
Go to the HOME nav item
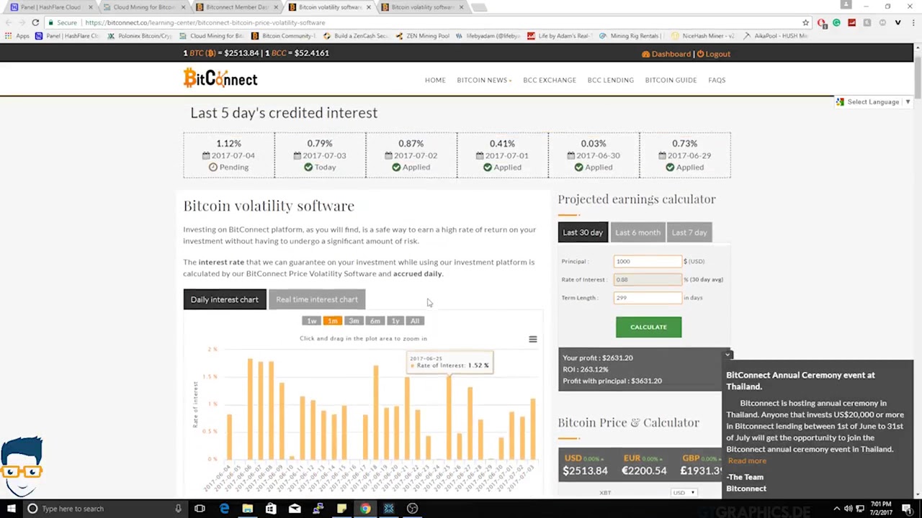[x=435, y=80]
